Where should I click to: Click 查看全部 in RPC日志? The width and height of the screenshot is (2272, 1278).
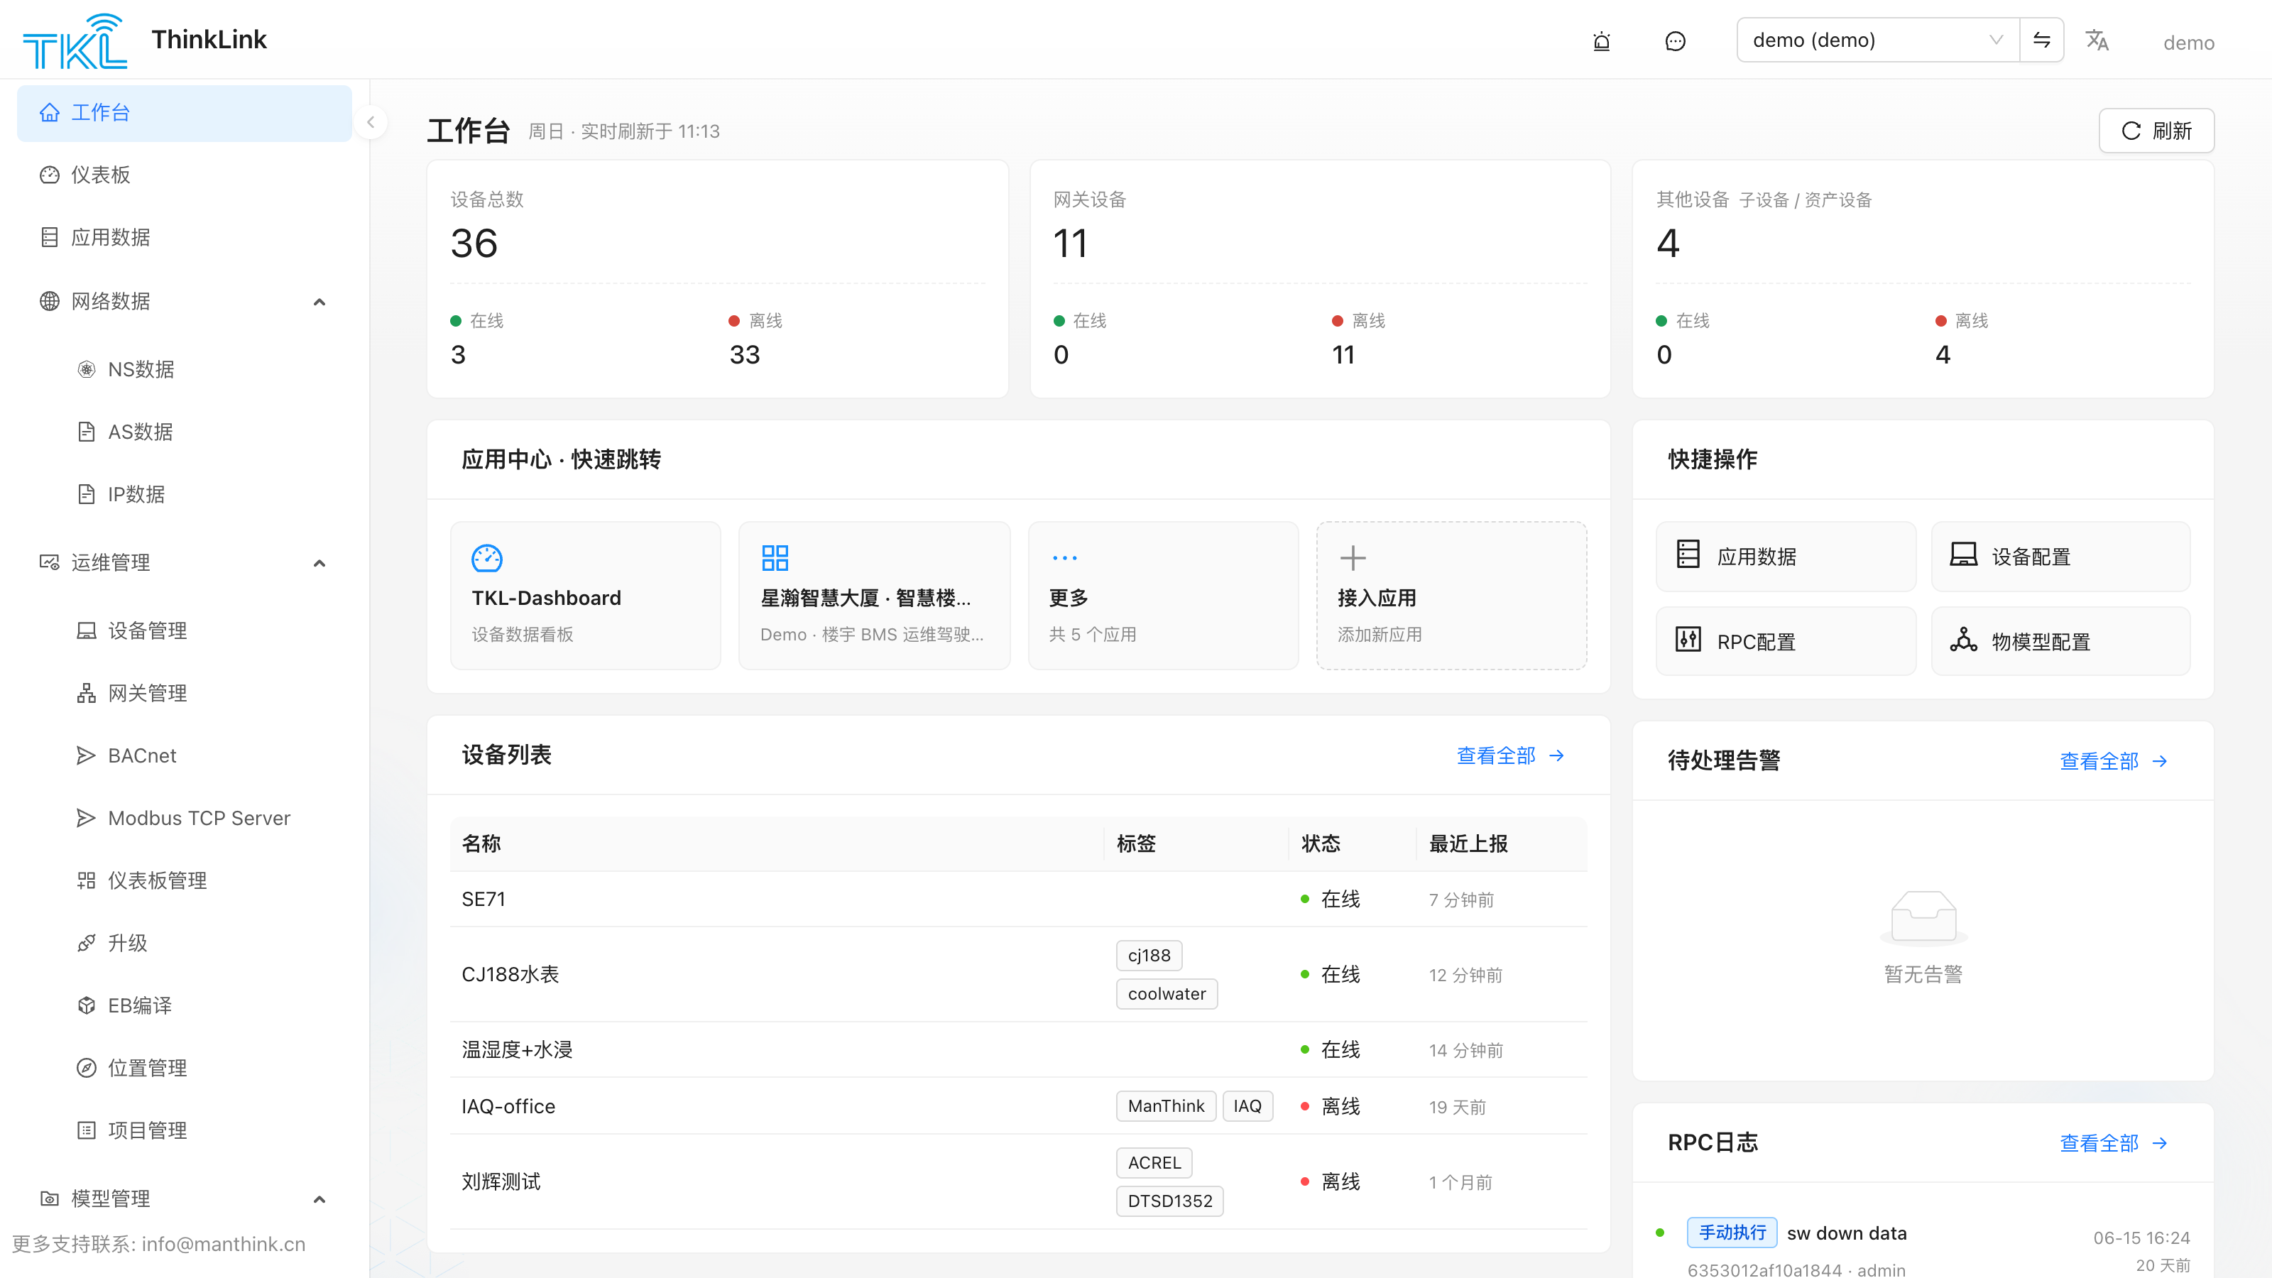pyautogui.click(x=2114, y=1142)
